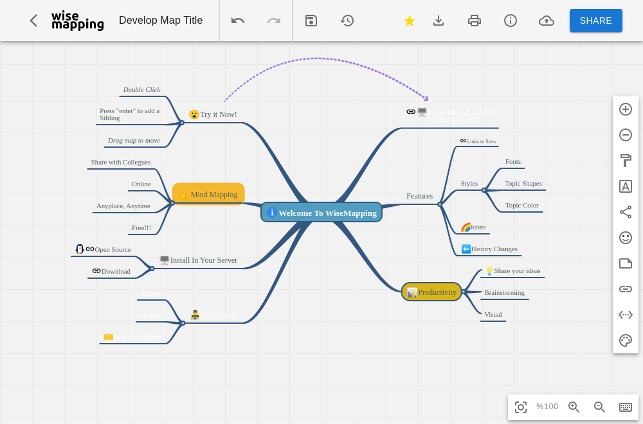The width and height of the screenshot is (643, 424).
Task: Go back using the left chevron arrow
Action: click(33, 21)
